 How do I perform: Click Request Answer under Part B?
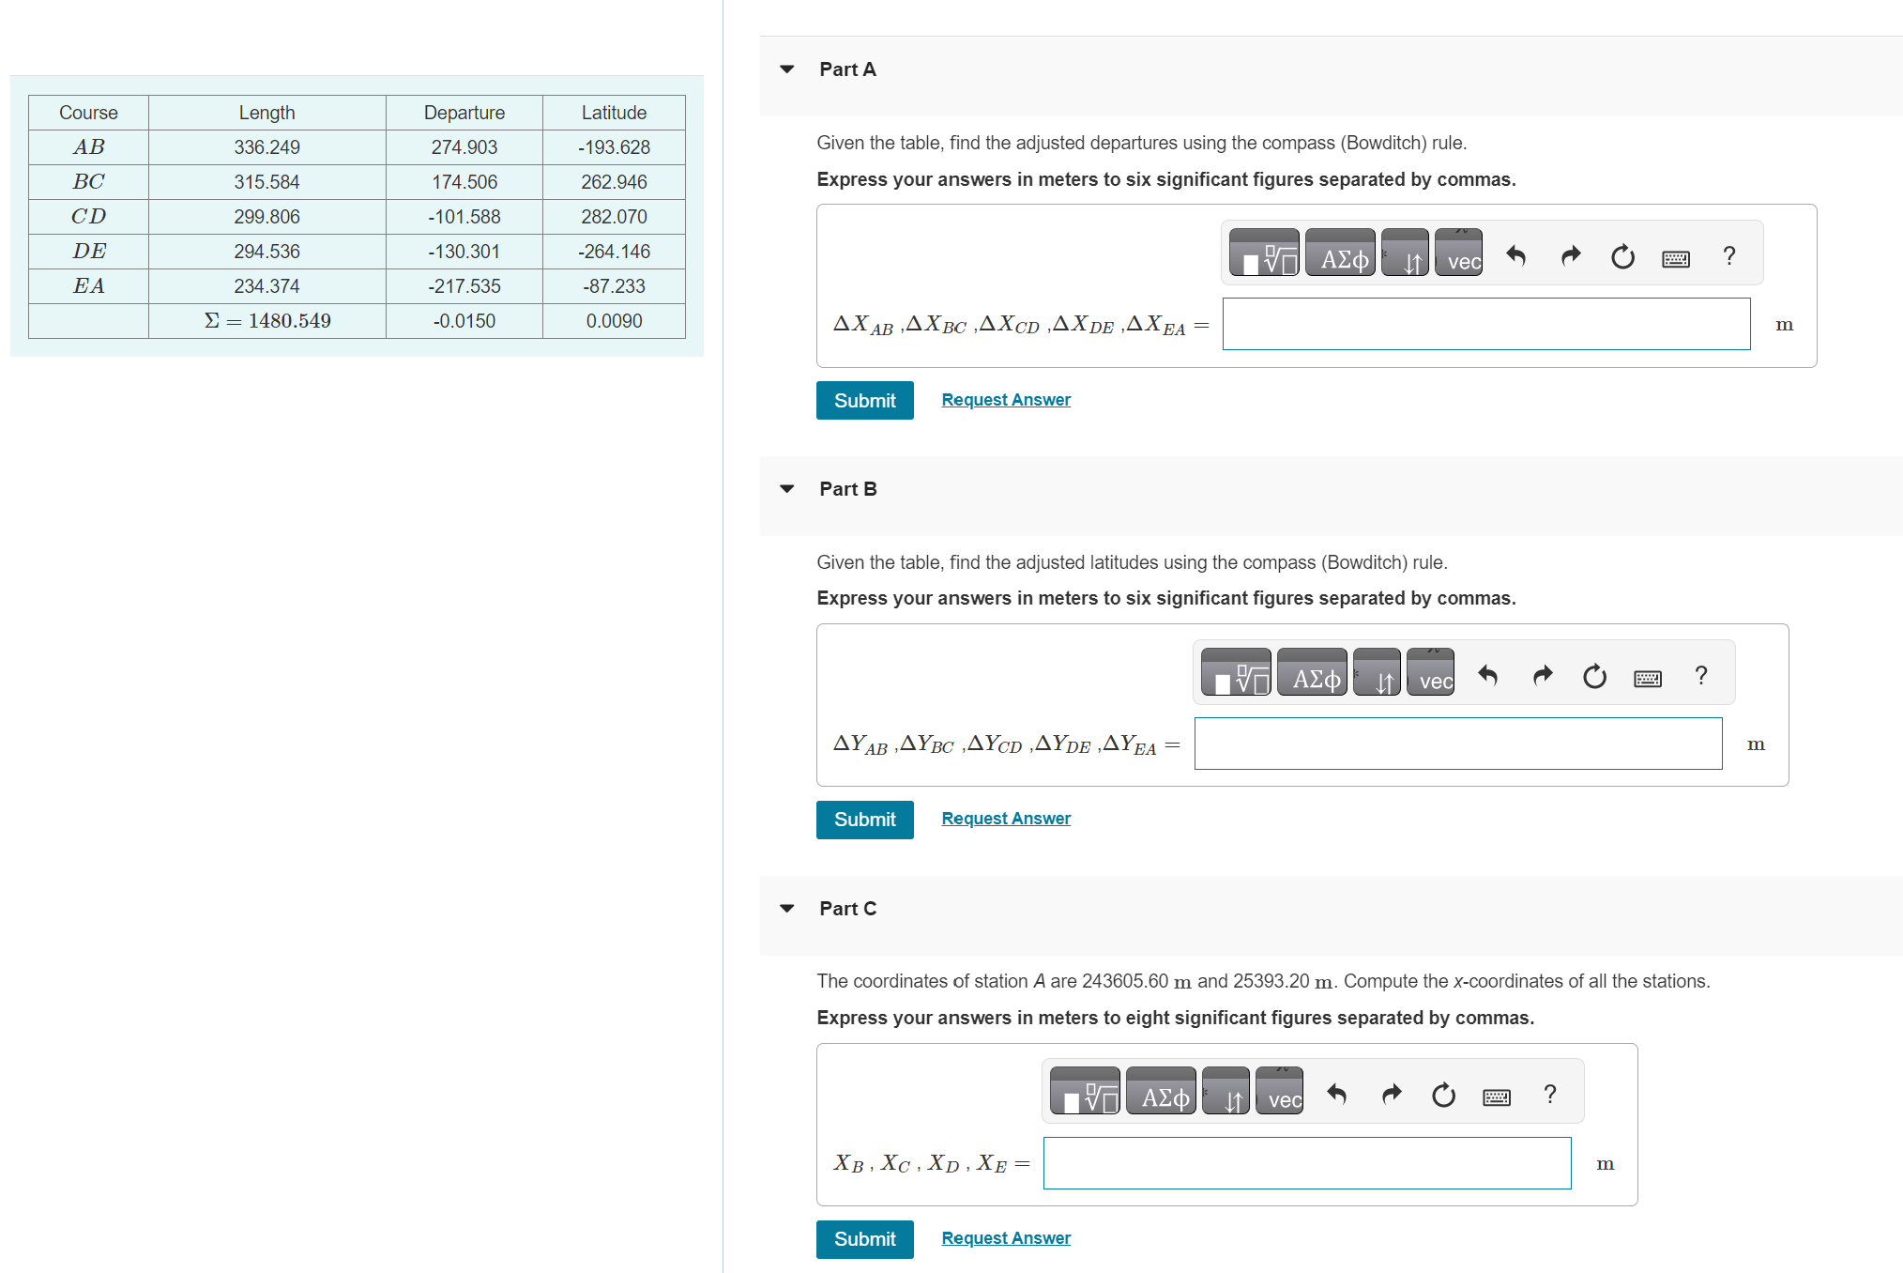[1004, 818]
